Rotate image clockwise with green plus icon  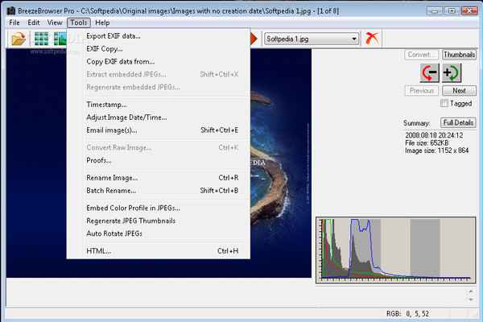[x=452, y=73]
